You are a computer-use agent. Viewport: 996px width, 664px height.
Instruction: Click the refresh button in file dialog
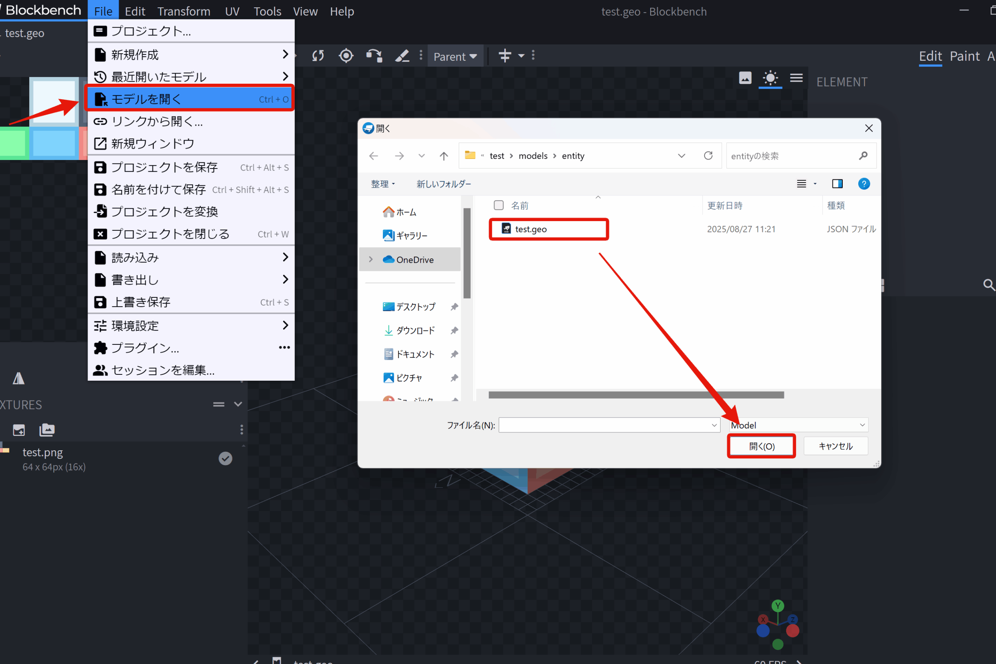[708, 156]
